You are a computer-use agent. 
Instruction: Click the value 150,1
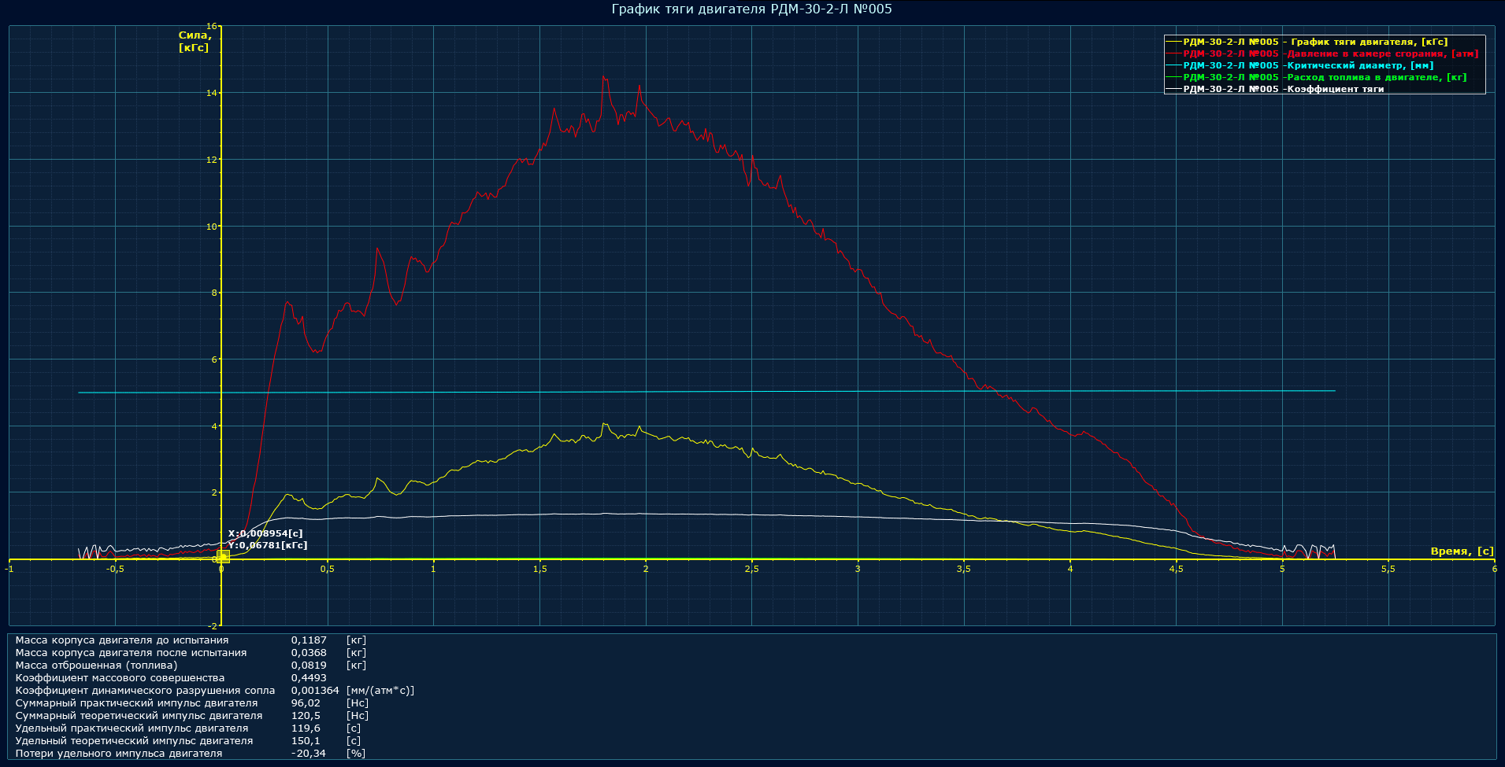[x=306, y=741]
